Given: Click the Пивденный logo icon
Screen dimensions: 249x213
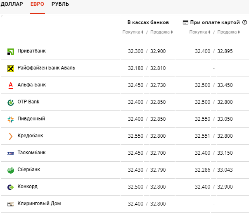Looking at the screenshot, I should click(11, 119).
